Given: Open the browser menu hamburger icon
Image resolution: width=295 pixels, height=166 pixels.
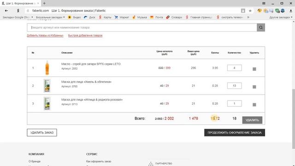Looking at the screenshot, I should (264, 3).
